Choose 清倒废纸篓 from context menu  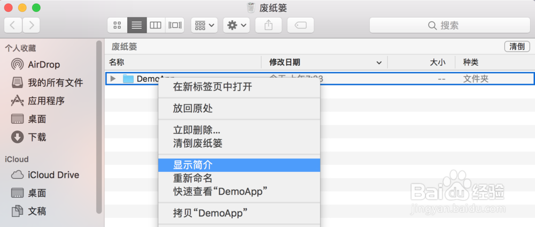(x=239, y=143)
